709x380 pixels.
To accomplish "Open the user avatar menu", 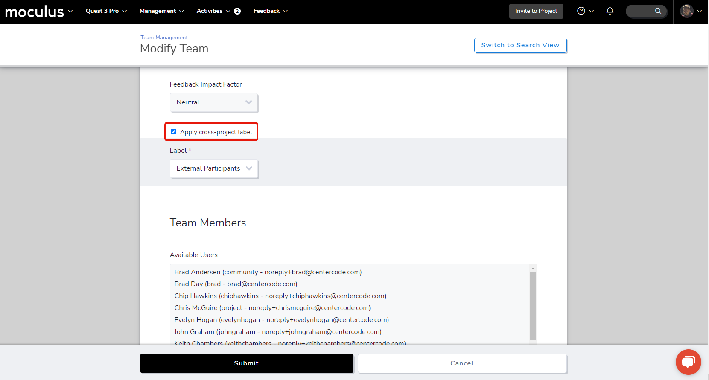I will click(x=687, y=11).
